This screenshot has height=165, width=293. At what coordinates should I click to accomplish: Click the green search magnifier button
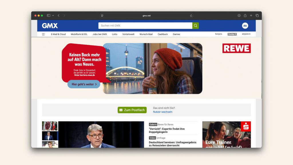tap(195, 26)
